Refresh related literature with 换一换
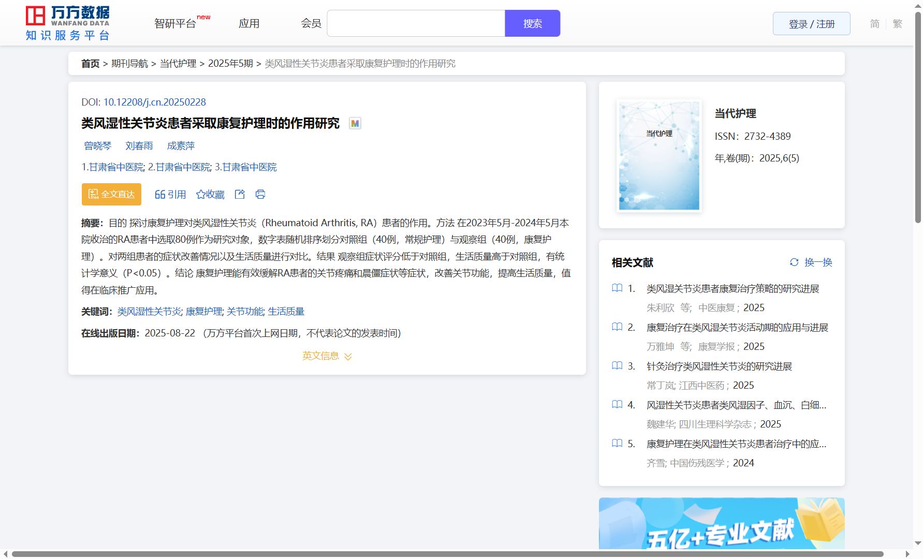 click(811, 262)
